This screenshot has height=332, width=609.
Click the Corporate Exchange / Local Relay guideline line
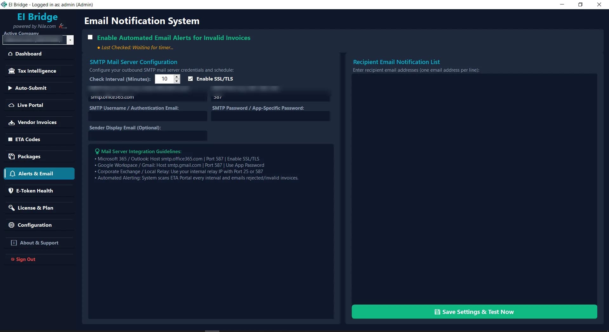(179, 172)
